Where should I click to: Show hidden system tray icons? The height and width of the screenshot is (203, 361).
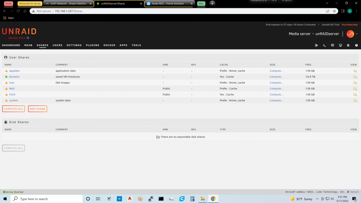point(317,199)
